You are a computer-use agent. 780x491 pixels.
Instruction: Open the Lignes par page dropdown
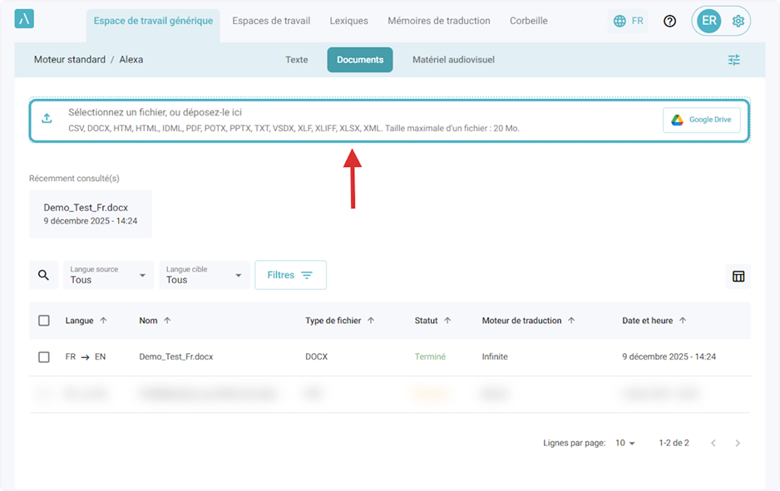click(625, 443)
